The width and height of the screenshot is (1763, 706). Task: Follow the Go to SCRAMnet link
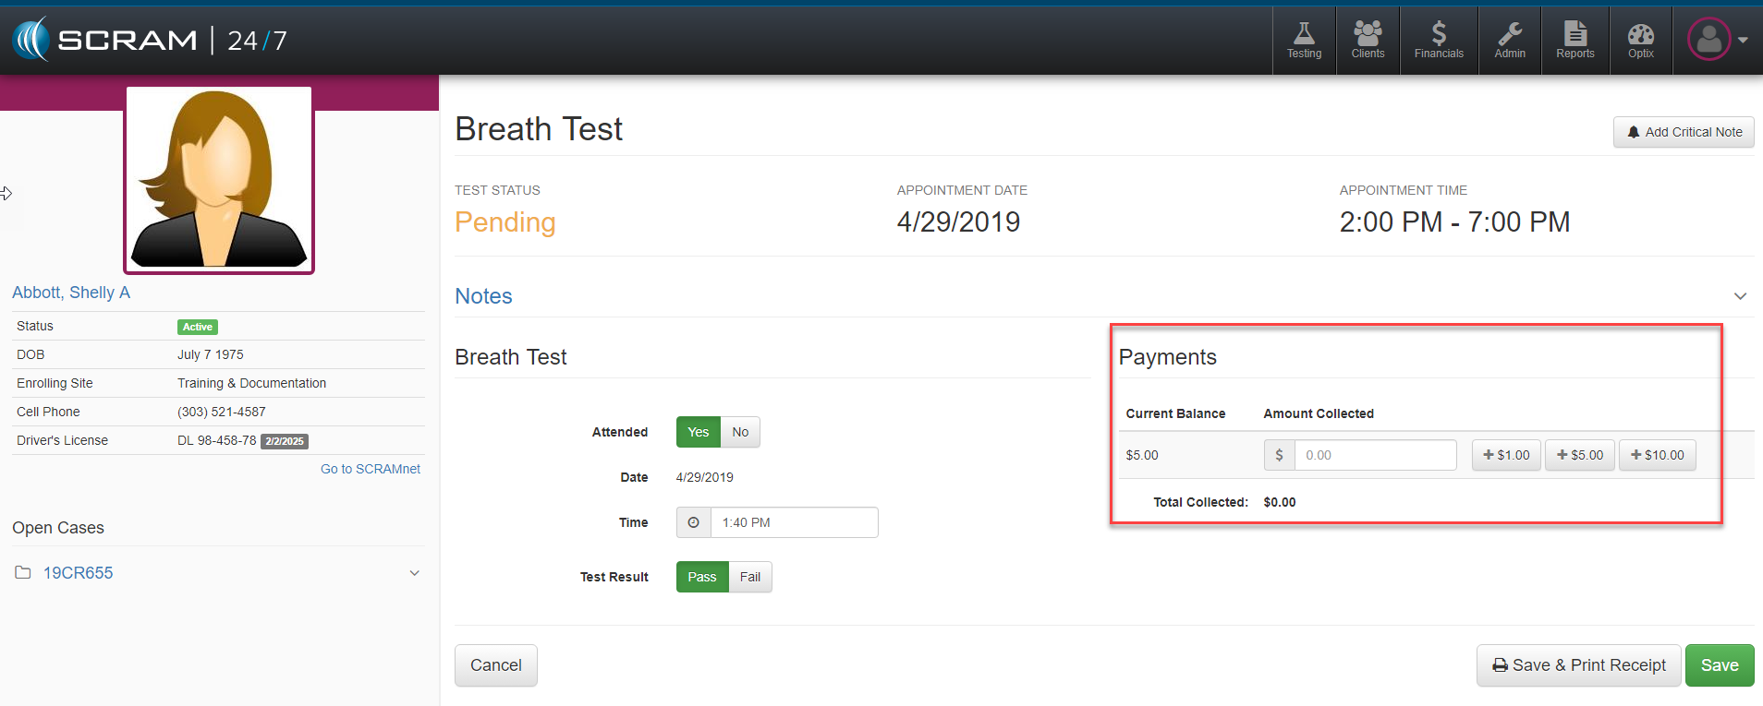tap(370, 469)
